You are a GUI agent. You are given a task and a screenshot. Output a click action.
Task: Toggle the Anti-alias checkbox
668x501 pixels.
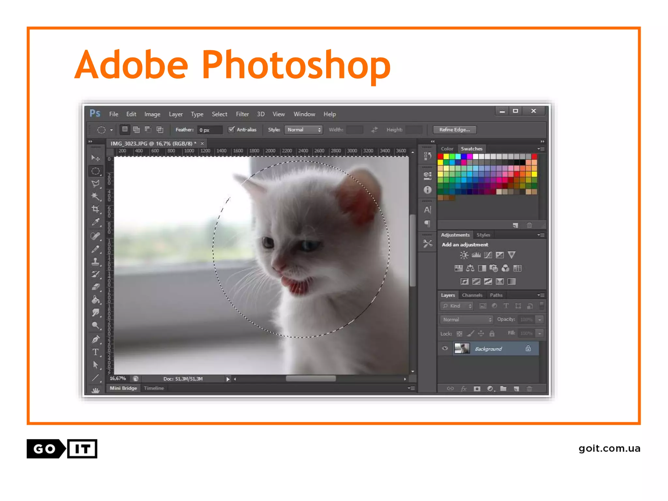tap(231, 129)
